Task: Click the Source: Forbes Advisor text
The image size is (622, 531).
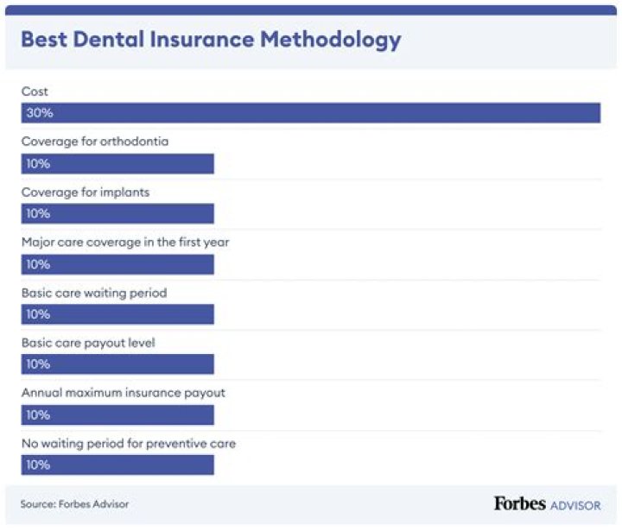Action: coord(74,504)
